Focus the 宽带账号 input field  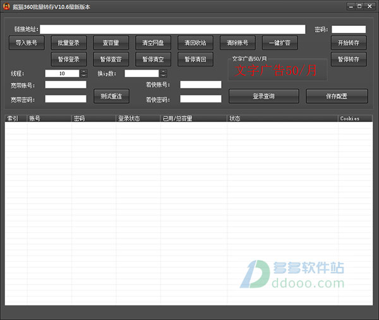[66, 85]
